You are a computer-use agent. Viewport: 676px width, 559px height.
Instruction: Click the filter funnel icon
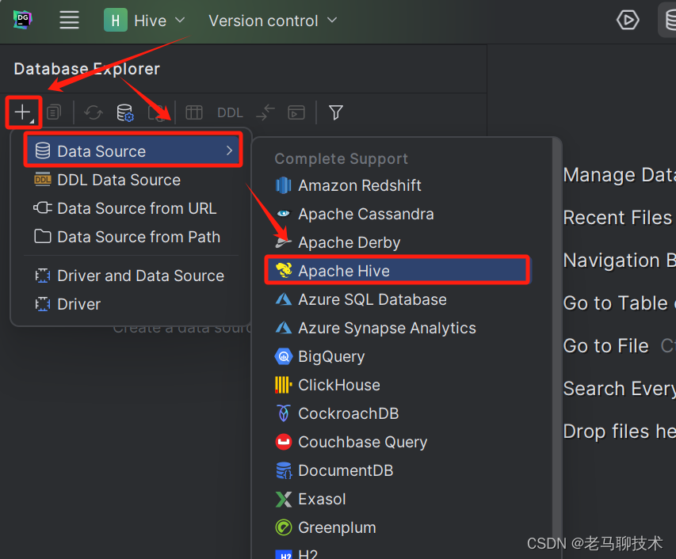pyautogui.click(x=335, y=113)
